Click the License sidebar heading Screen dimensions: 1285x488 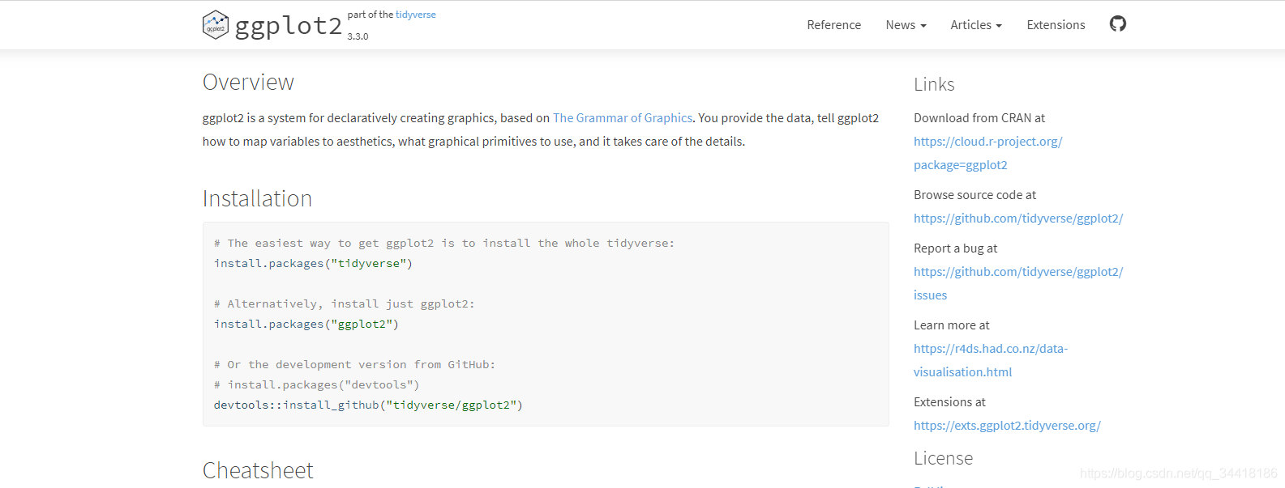tap(943, 458)
